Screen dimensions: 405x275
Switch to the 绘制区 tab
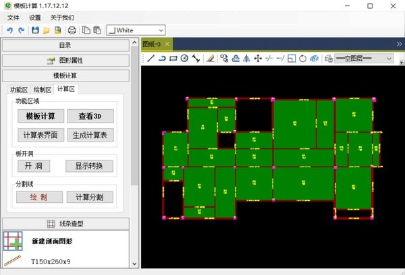[43, 90]
